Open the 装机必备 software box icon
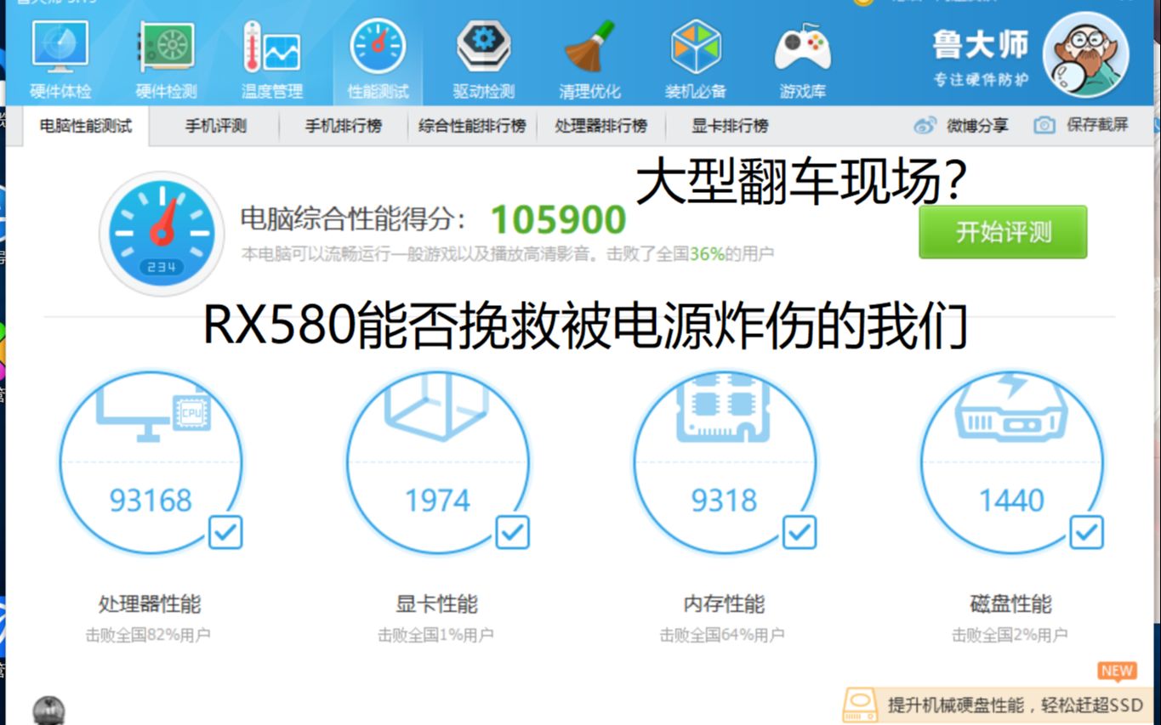Screen dimensions: 1161x725 (695, 46)
